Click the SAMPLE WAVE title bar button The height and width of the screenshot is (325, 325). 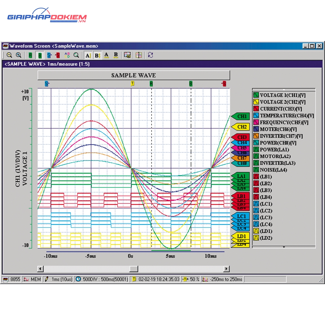134,75
